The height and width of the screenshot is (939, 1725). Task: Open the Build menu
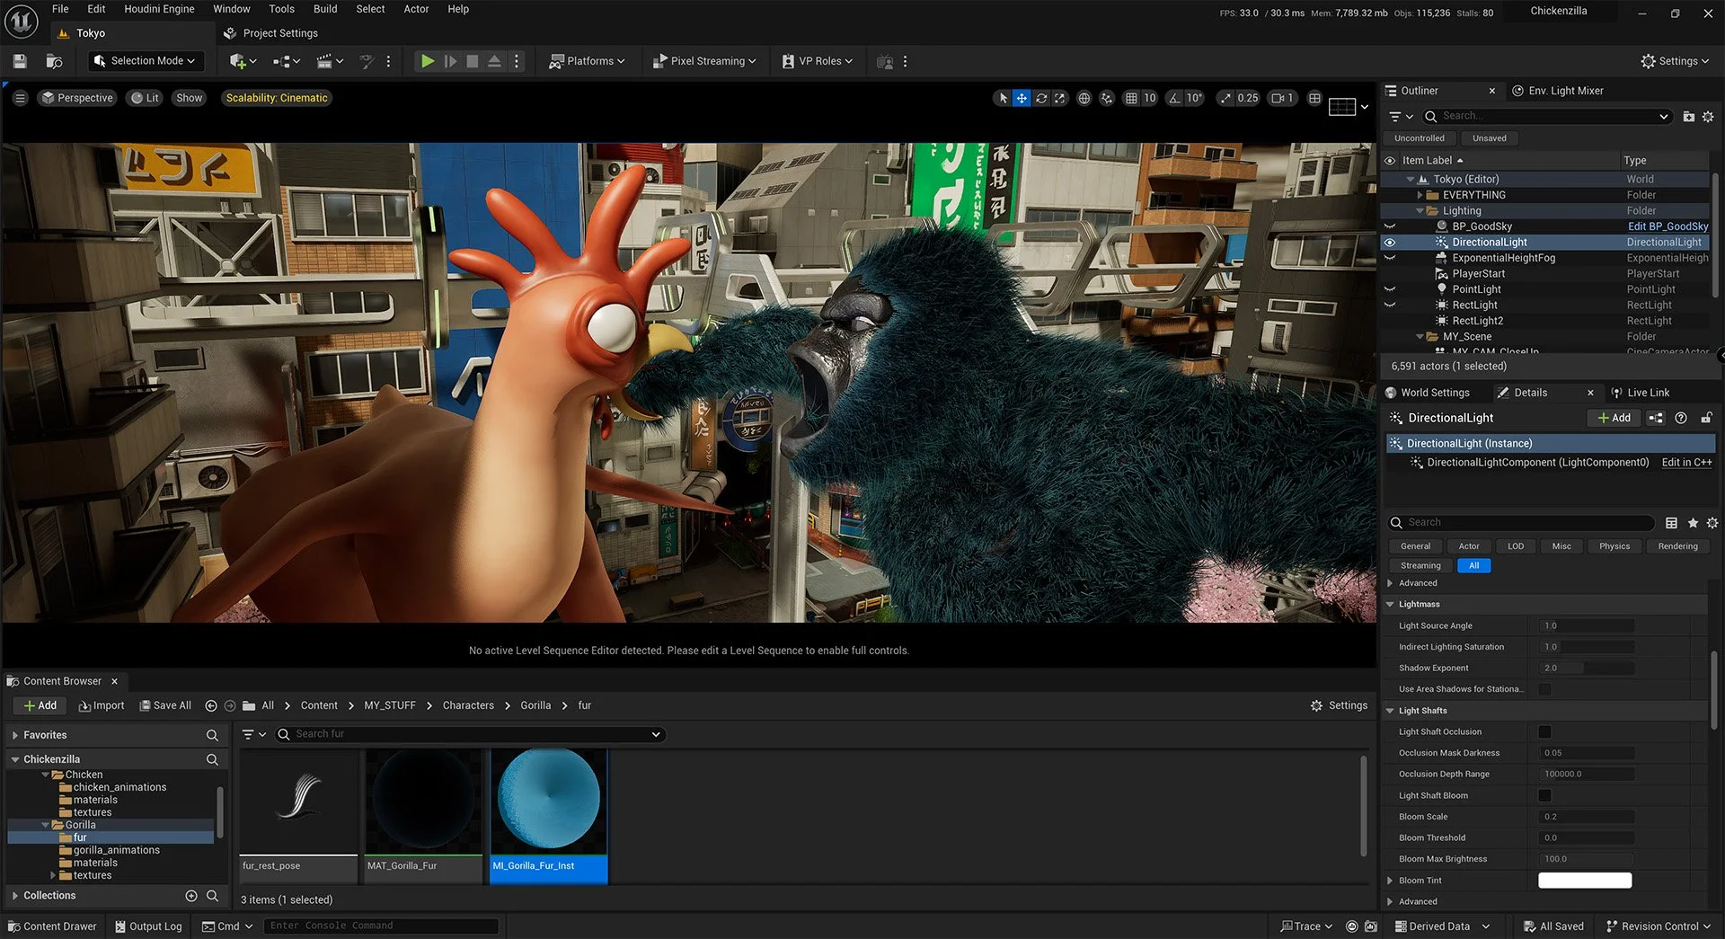[325, 9]
